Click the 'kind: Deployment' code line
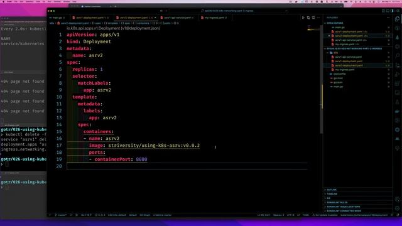Image resolution: width=402 pixels, height=226 pixels. point(89,41)
